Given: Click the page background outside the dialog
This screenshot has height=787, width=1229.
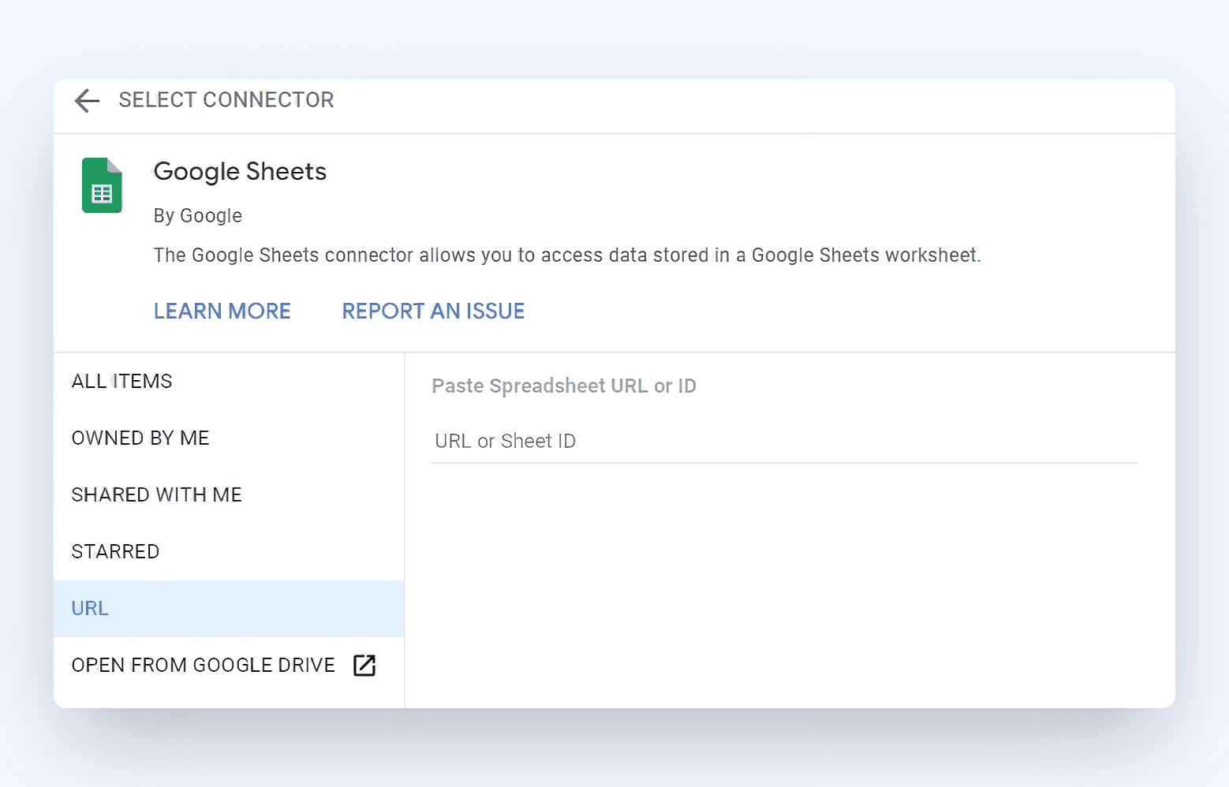Looking at the screenshot, I should (x=615, y=39).
